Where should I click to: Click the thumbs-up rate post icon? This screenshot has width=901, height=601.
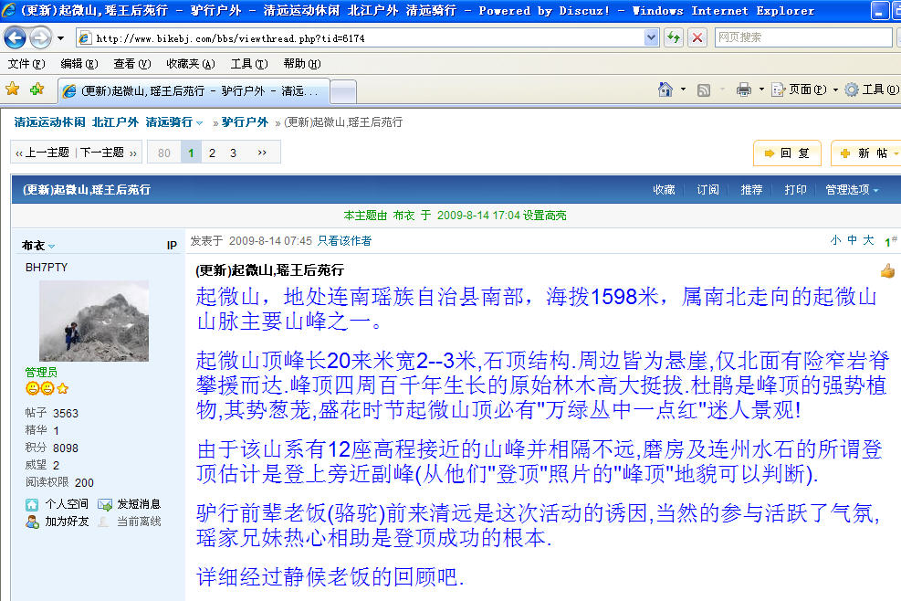point(887,270)
